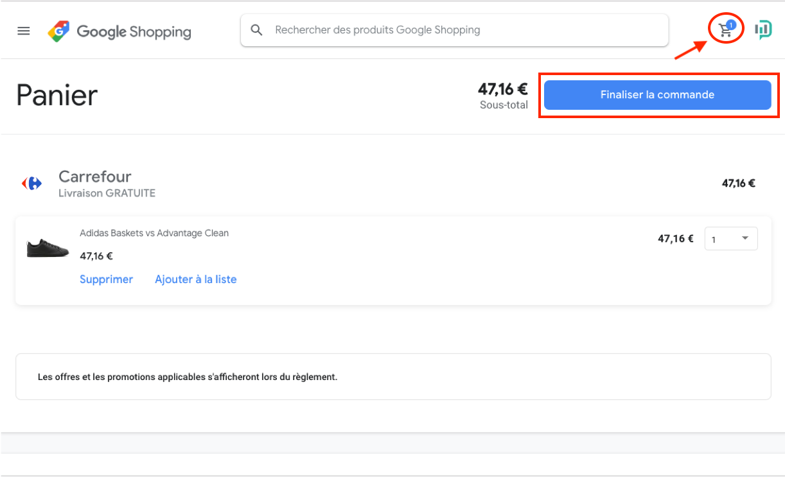Click the 47,16 € price under product title
The width and height of the screenshot is (785, 477).
coord(96,256)
